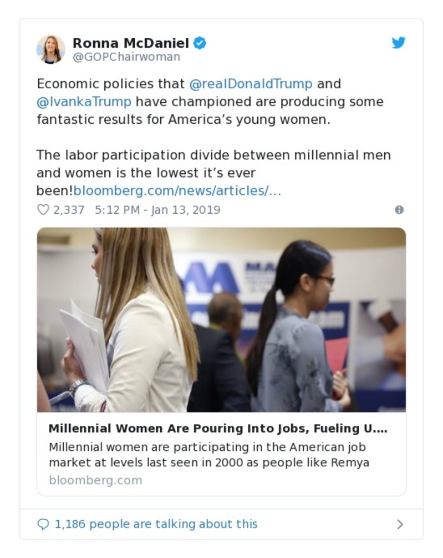Click the Ronna McDaniel display name
Viewport: 443px width, 558px height.
point(131,43)
